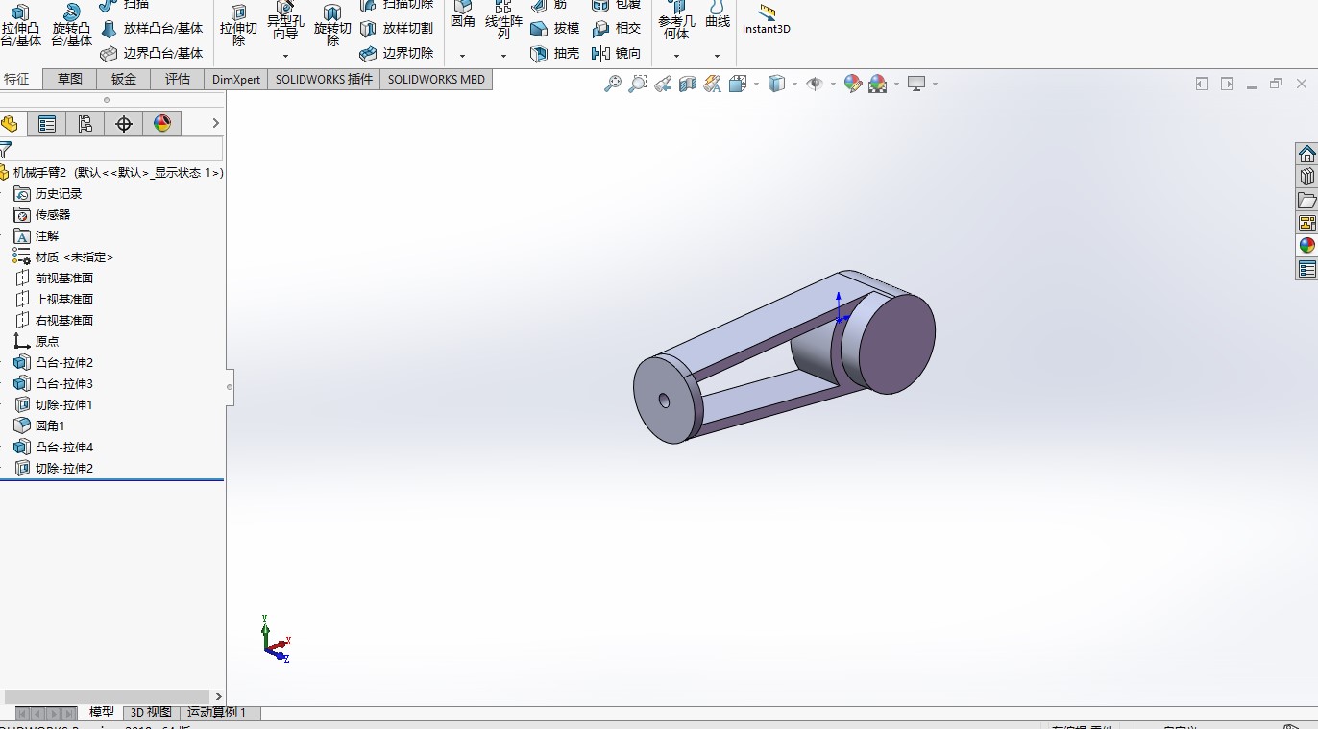Select the 前视基准面 front plane
This screenshot has width=1318, height=729.
pos(53,279)
